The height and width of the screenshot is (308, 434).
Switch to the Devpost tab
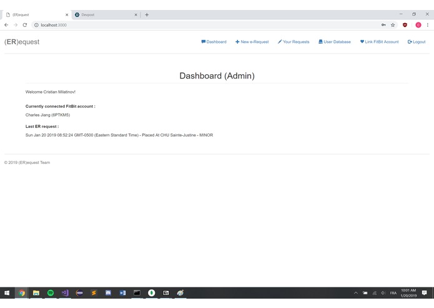(105, 15)
